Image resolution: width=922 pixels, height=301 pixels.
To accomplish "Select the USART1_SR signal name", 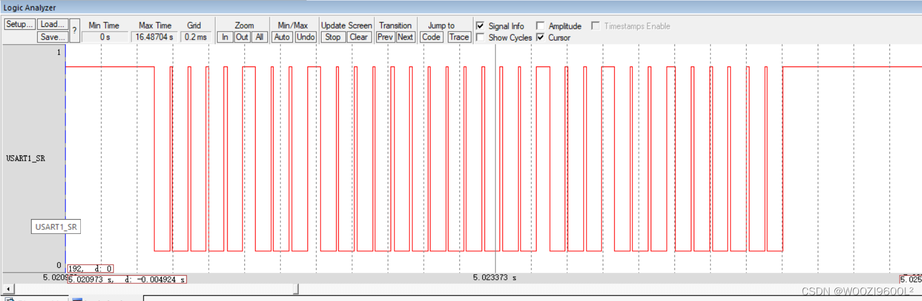I will tap(26, 158).
